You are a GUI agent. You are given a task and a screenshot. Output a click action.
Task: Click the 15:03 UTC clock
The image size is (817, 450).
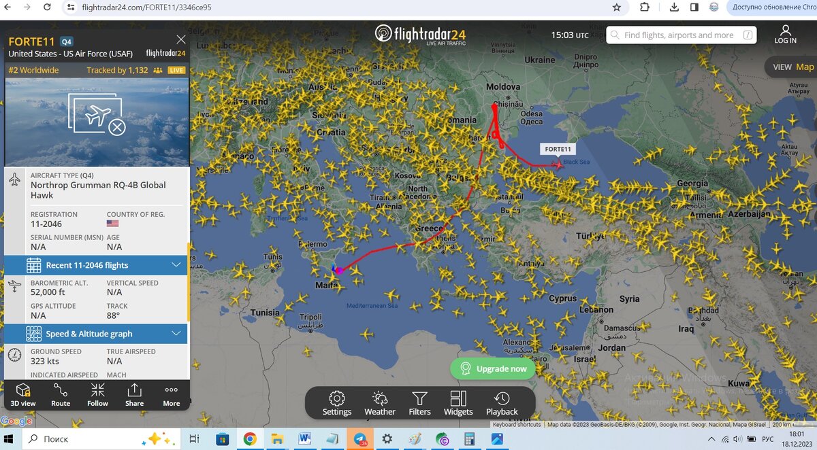(569, 35)
